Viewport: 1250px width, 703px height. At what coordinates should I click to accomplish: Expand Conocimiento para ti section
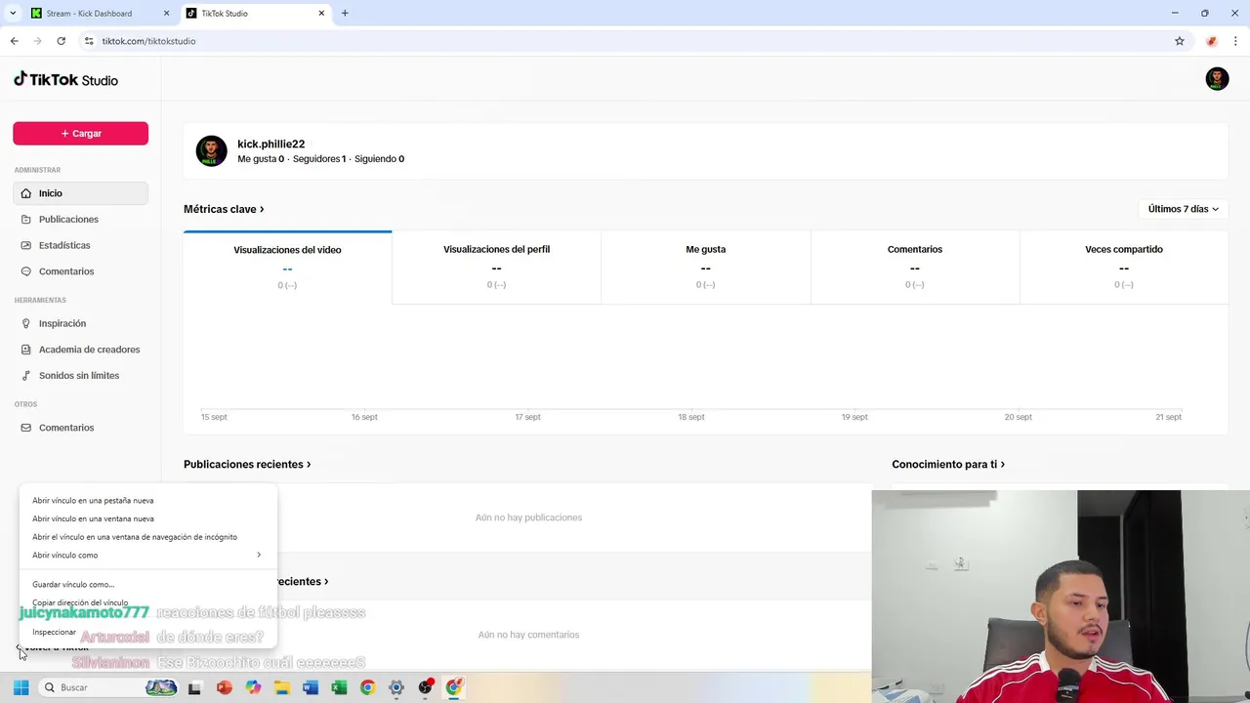pos(948,465)
